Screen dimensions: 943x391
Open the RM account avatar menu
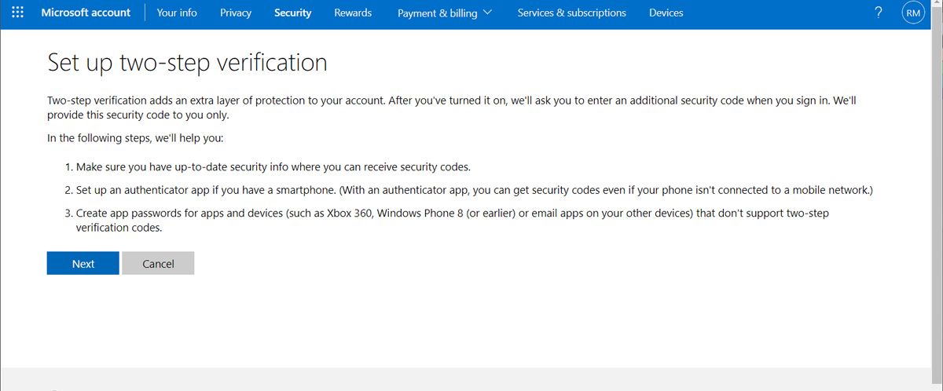click(913, 13)
